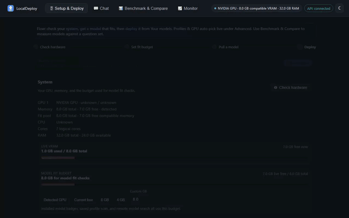Click '8.0 GB for model fit checks' text
Viewport: 349px width, 218px height.
tap(65, 178)
